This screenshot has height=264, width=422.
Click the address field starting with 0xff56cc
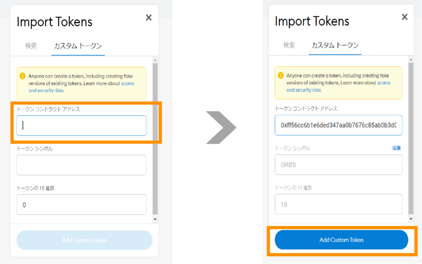click(338, 125)
